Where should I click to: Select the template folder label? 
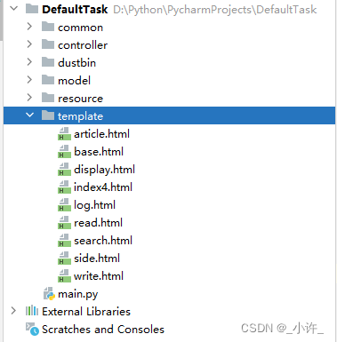coord(80,116)
